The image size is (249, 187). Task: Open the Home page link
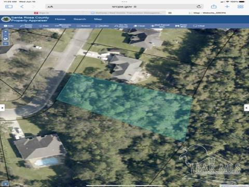[x=60, y=19]
